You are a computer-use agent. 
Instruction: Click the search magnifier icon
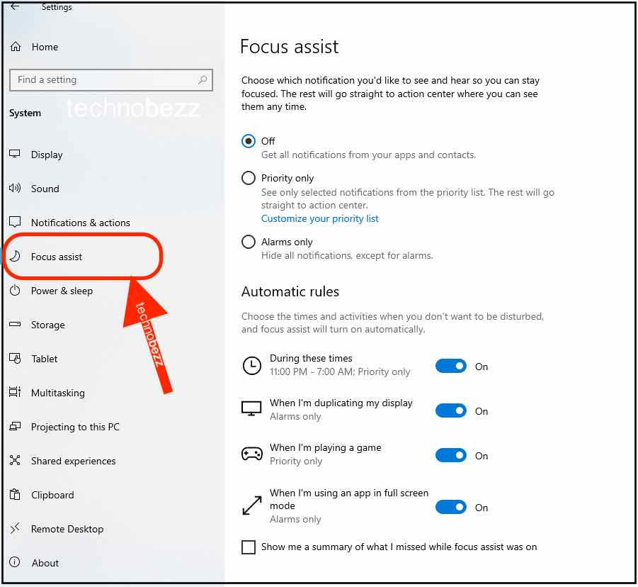point(203,79)
